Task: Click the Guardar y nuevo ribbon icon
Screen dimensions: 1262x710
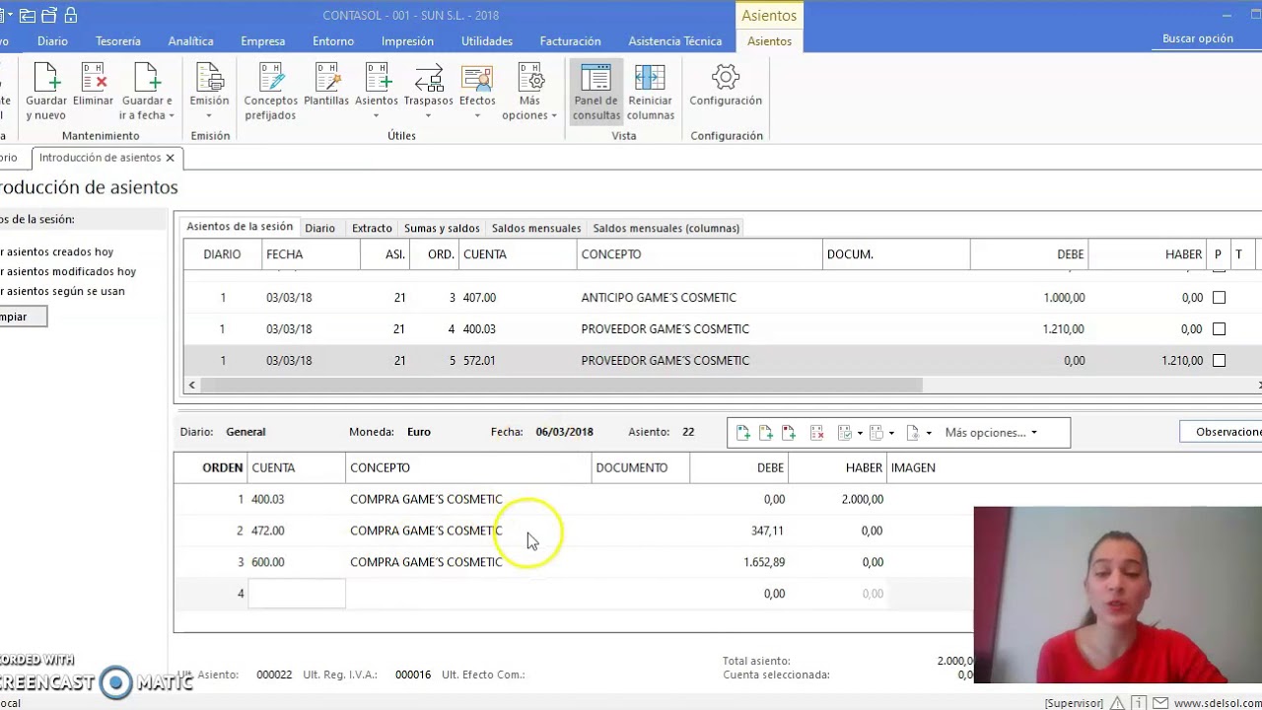Action: [46, 91]
